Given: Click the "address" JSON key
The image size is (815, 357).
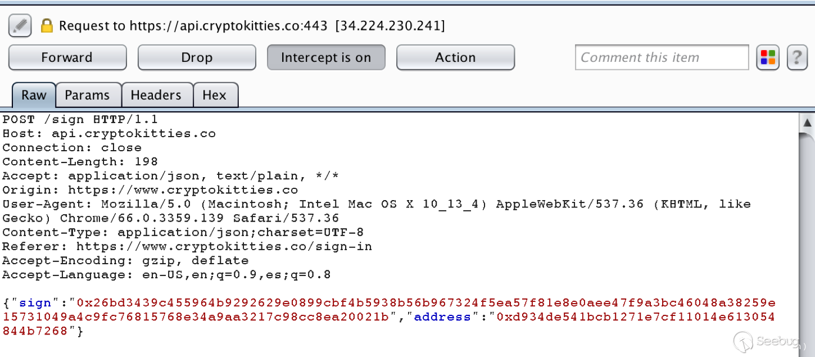Looking at the screenshot, I should (442, 317).
